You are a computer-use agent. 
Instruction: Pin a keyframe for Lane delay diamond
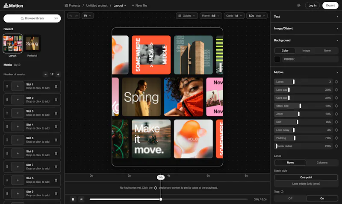[336, 130]
